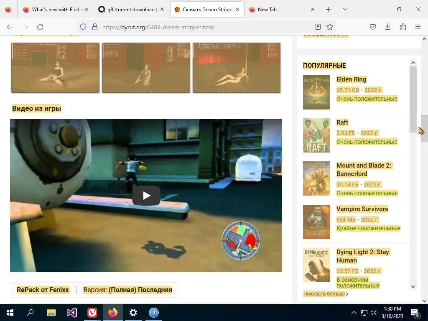Image resolution: width=428 pixels, height=321 pixels.
Task: Click Версия: (Полная) Последняя text
Action: 128,290
